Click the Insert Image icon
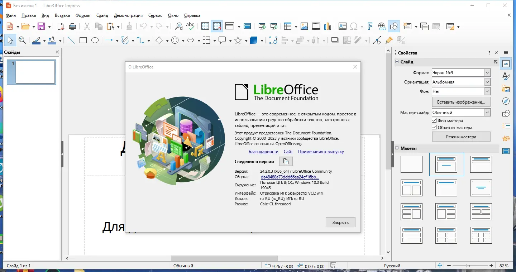This screenshot has width=516, height=272. coord(304,26)
